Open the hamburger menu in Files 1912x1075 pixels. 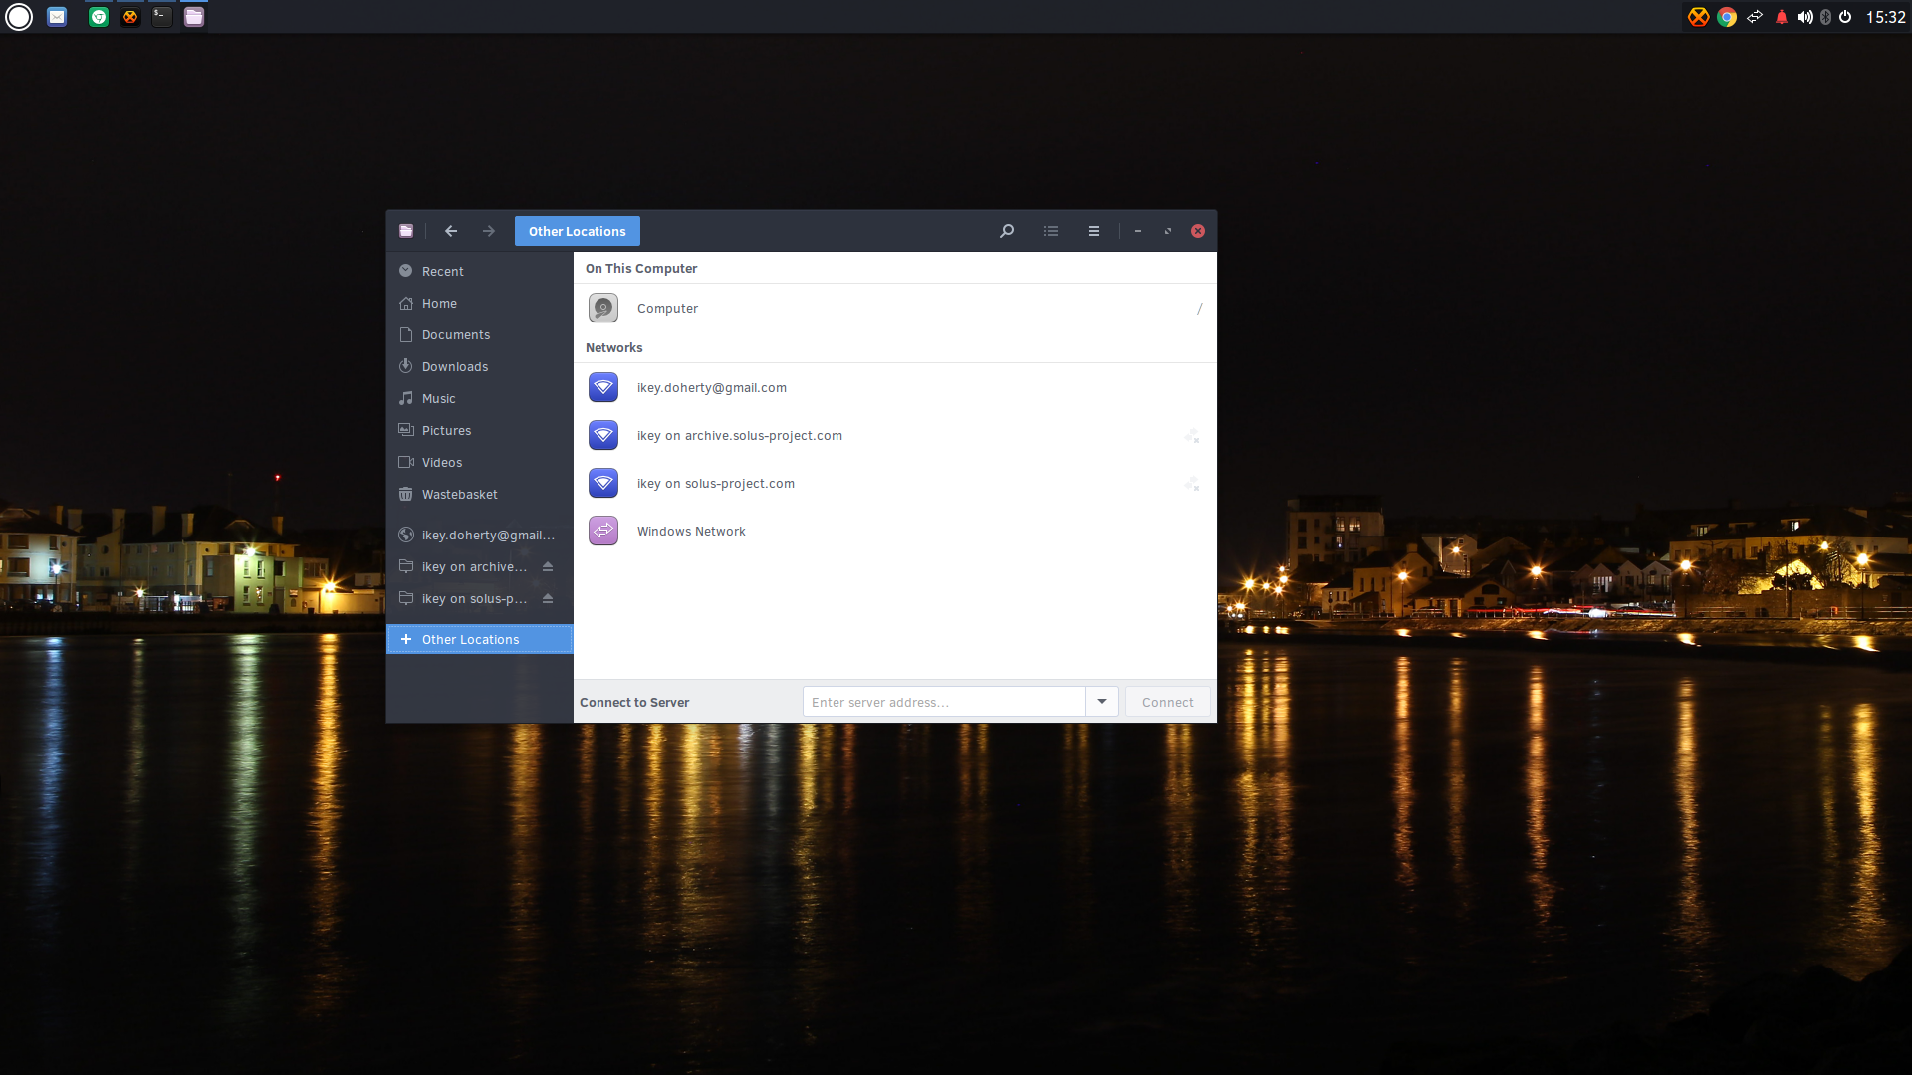pos(1094,231)
